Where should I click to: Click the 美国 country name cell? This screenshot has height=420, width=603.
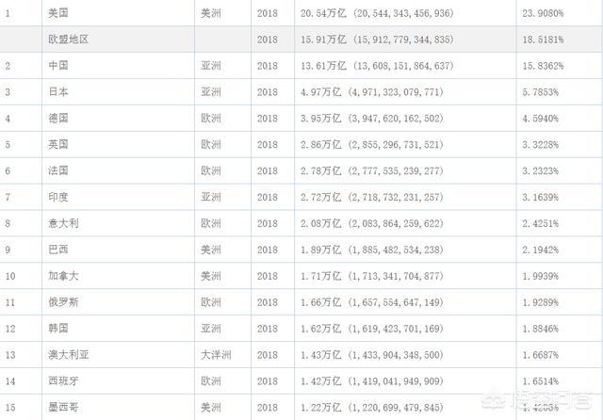[x=58, y=13]
